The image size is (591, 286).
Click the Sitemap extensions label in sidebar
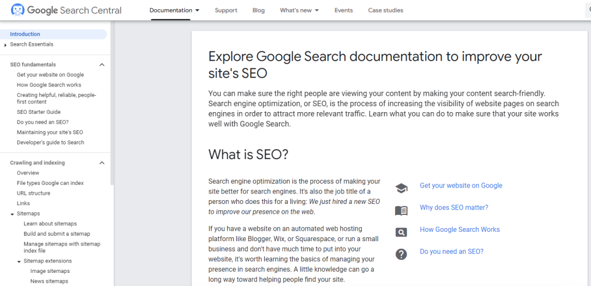[x=48, y=261]
